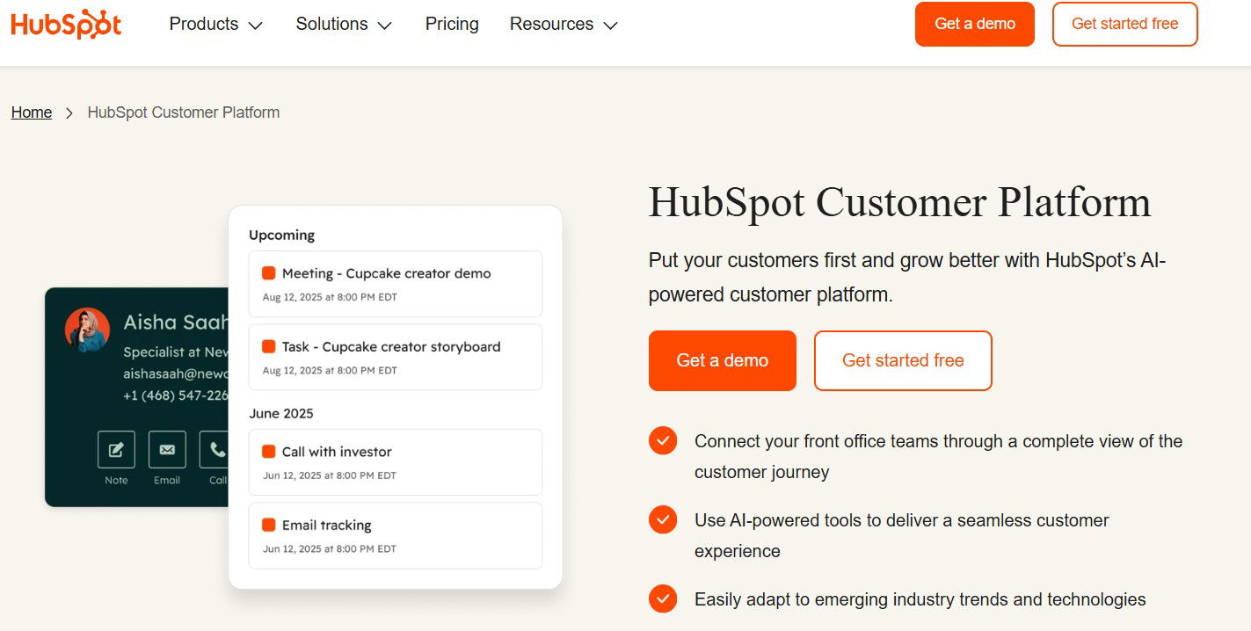This screenshot has width=1251, height=631.
Task: Click the Get started free link in the navbar
Action: pos(1124,24)
